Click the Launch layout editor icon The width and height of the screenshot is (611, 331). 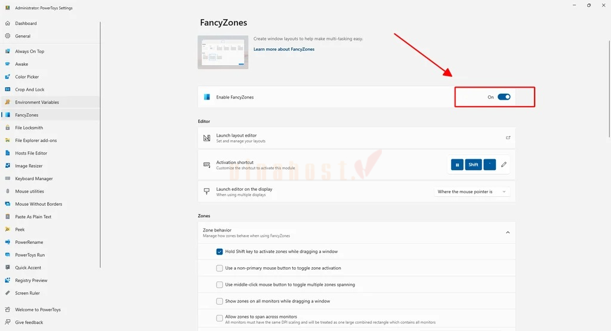pos(207,138)
